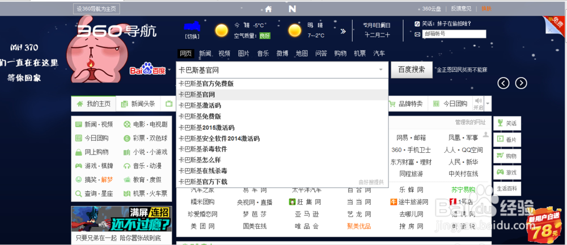Expand the arrow beside sound toggle
Image resolution: width=567 pixels, height=245 pixels.
click(x=488, y=104)
